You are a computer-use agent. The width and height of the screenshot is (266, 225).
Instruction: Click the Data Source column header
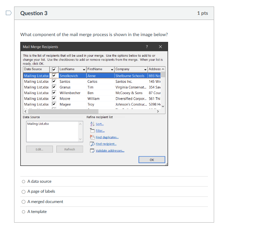click(x=36, y=69)
